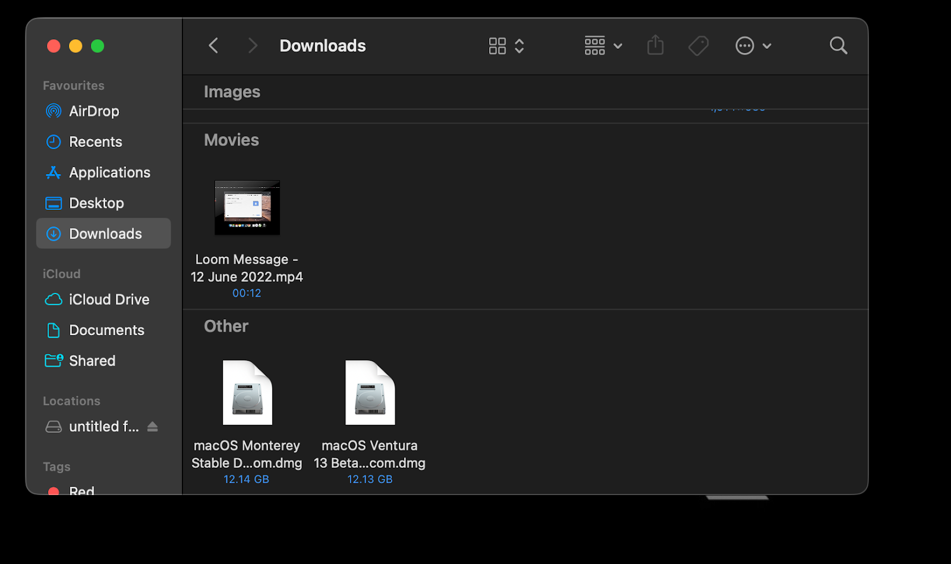Select the Loom Message video thumbnail
This screenshot has height=564, width=951.
click(247, 207)
